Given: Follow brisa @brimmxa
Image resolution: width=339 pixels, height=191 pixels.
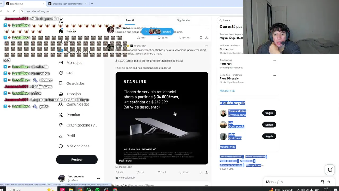Looking at the screenshot, I should click(x=269, y=136).
